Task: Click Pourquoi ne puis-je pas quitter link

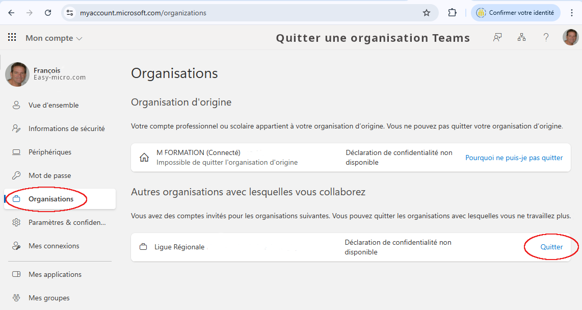Action: 514,158
